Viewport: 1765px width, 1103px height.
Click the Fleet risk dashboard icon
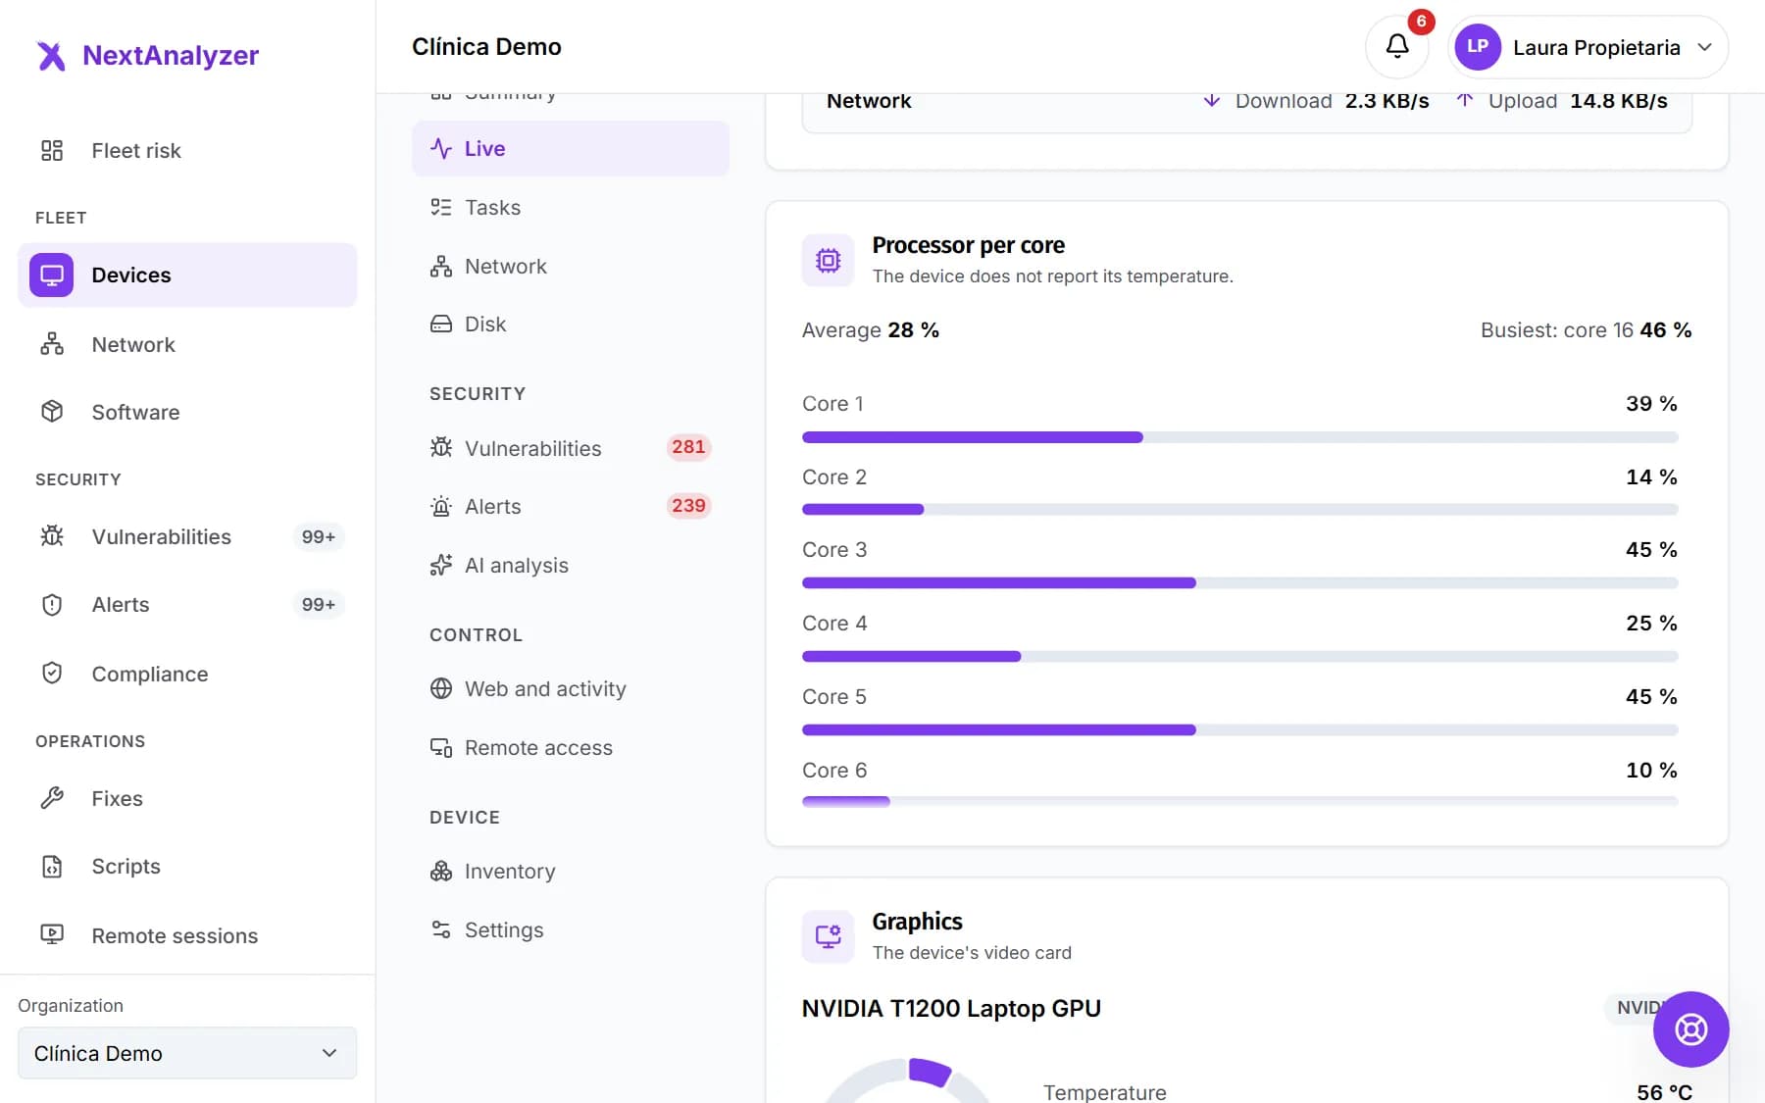[52, 150]
